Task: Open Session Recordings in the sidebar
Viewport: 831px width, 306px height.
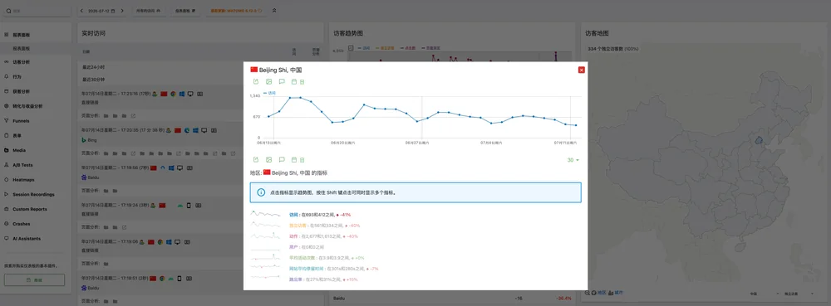Action: point(36,195)
